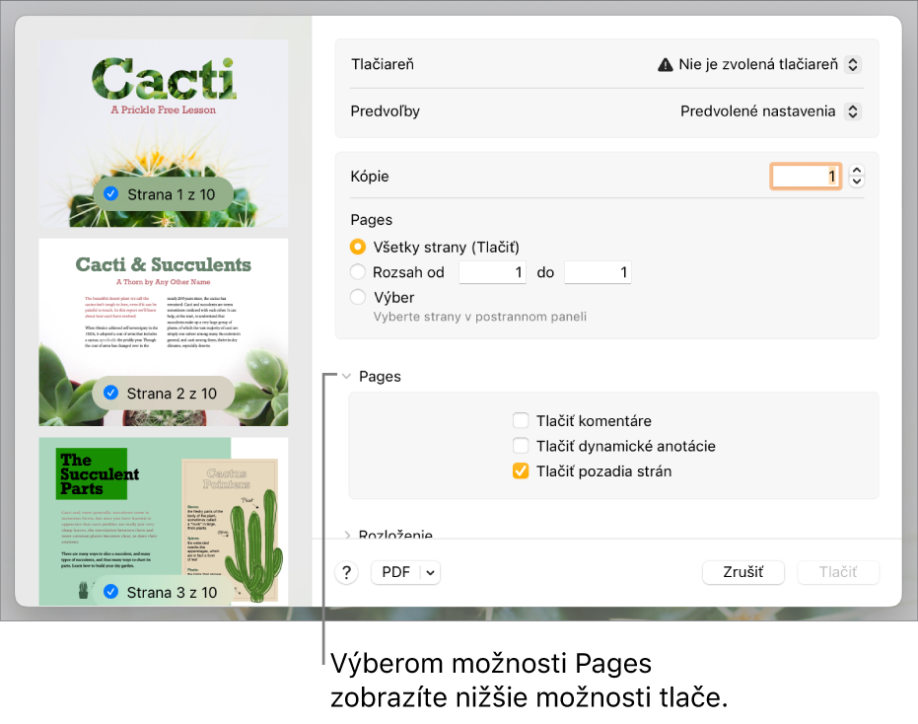
Task: Click the 'Vyberte strany v postrannom paneli' hint text
Action: (x=480, y=317)
